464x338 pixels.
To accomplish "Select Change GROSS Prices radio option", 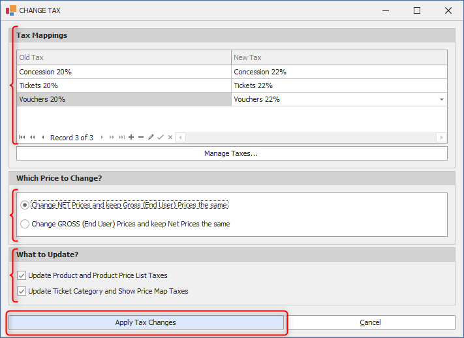I will click(x=25, y=224).
